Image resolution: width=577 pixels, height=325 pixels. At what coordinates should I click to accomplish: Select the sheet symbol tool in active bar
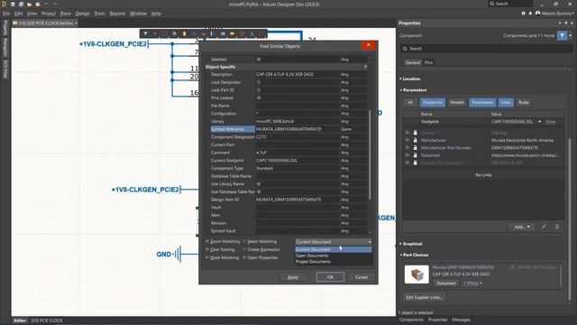pos(223,34)
